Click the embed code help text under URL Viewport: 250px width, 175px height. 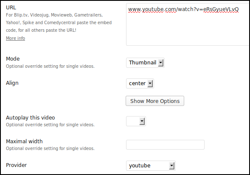[59, 22]
